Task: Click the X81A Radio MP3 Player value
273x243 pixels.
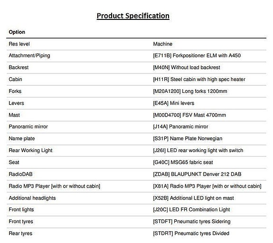Action: click(x=207, y=186)
